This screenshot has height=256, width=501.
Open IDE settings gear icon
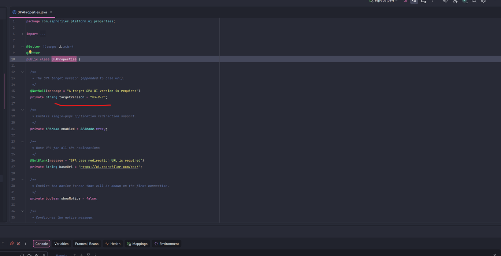(483, 1)
